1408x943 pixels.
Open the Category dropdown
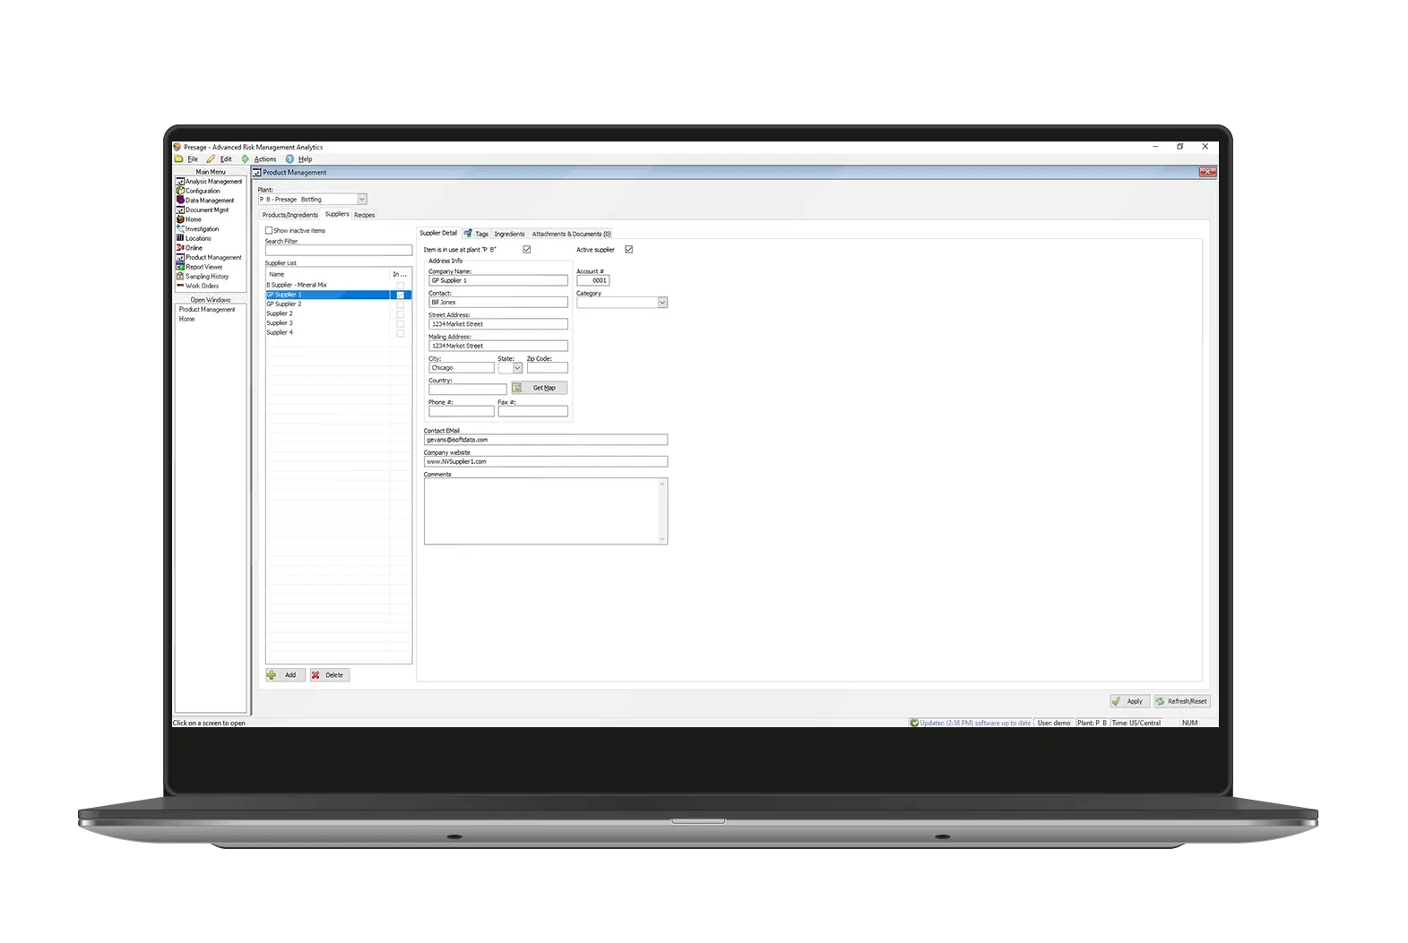[662, 303]
